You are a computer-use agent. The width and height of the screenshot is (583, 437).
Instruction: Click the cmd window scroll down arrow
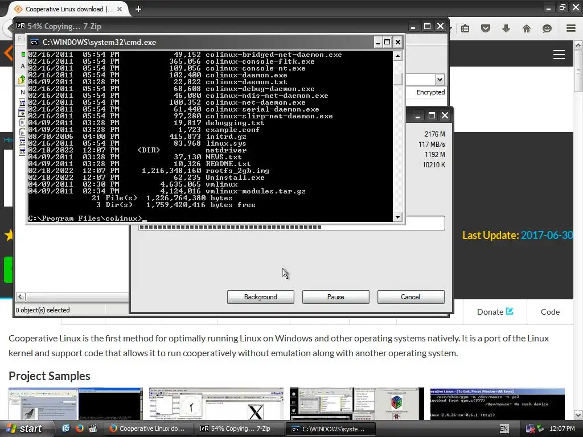pyautogui.click(x=397, y=217)
